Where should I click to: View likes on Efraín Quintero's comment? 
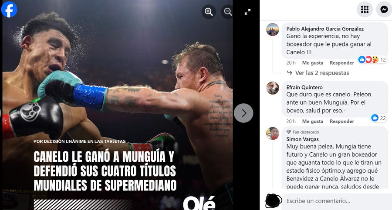pos(378,118)
